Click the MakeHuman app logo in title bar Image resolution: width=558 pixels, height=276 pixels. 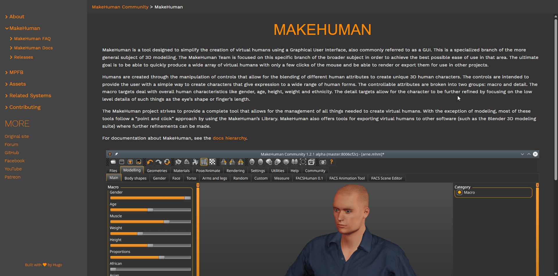110,154
